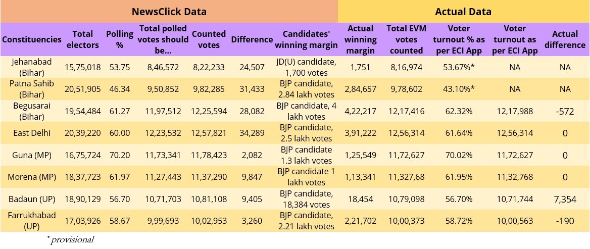Image resolution: width=590 pixels, height=249 pixels.
Task: Click the Actual difference column header
Action: 565,39
